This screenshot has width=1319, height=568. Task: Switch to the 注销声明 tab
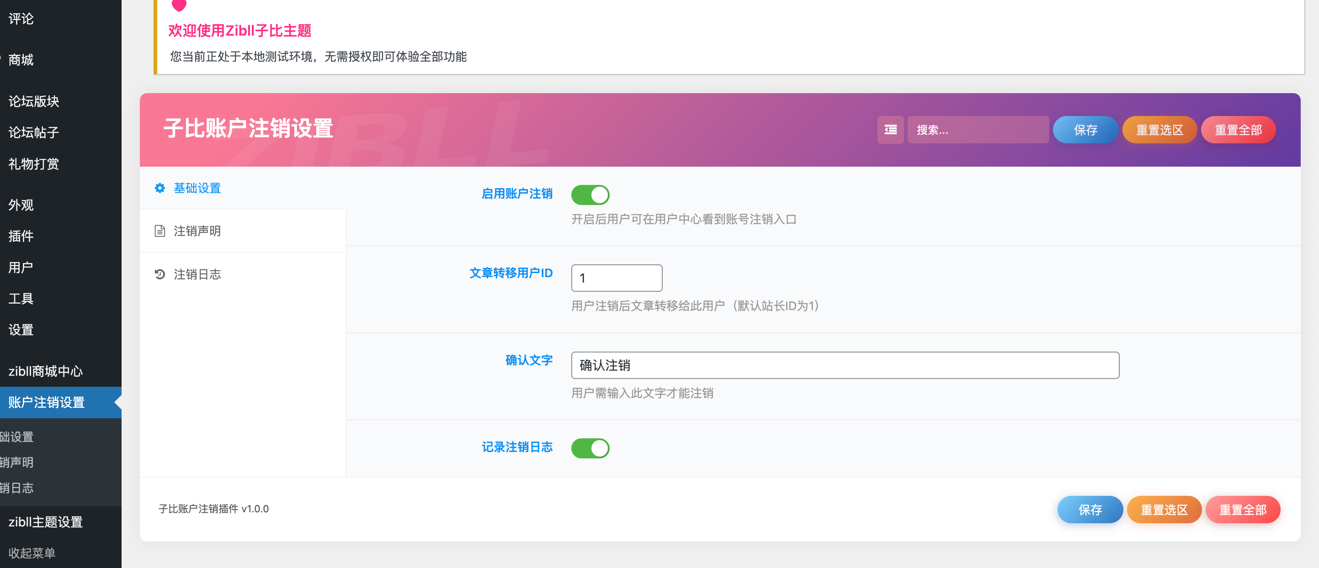197,231
